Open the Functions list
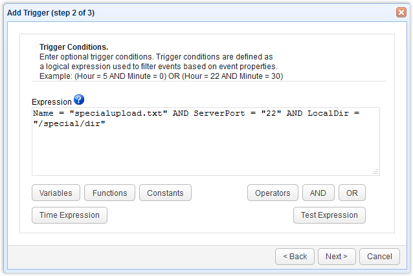Viewport: 413px width, 276px height. pos(110,193)
